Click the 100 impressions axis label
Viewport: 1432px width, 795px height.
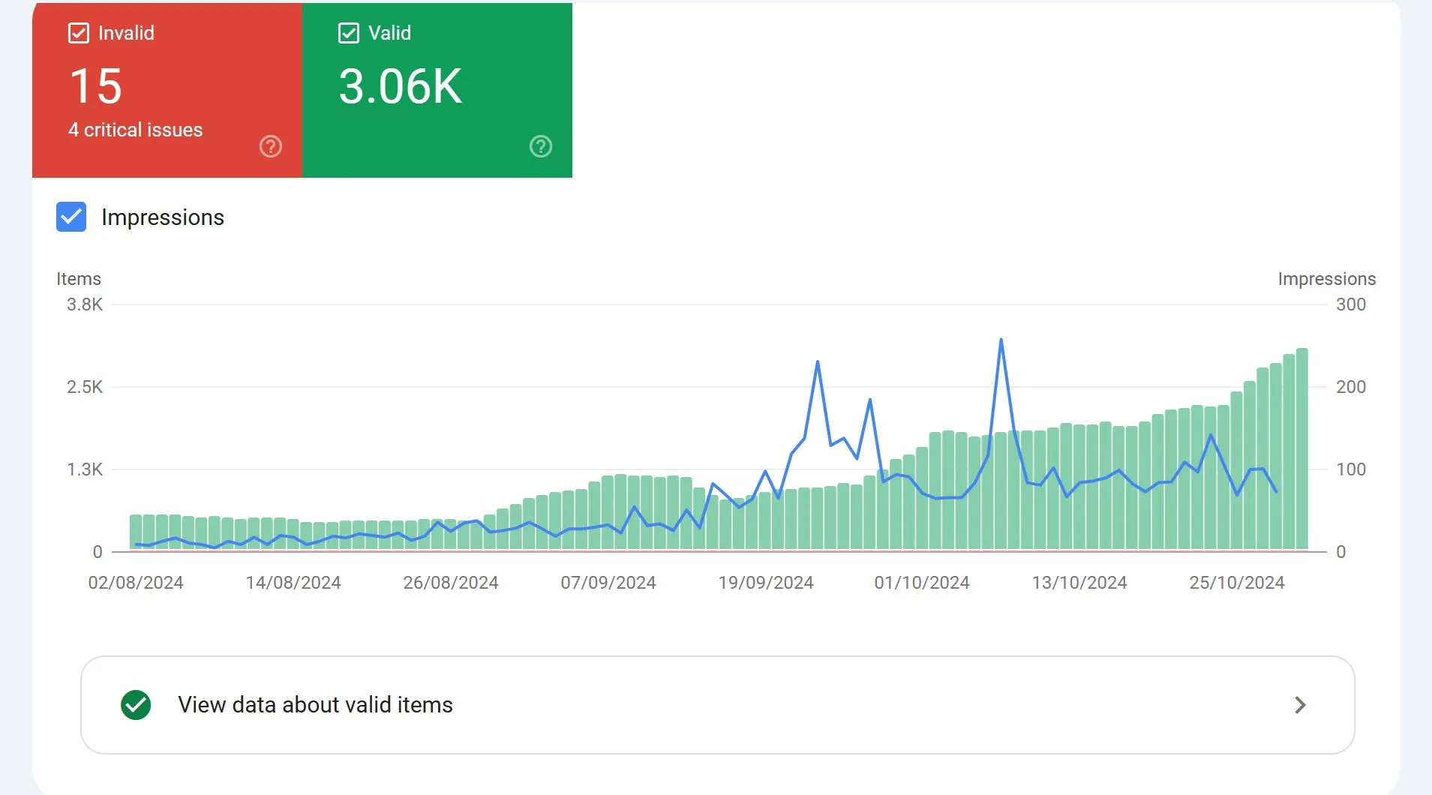[1351, 469]
